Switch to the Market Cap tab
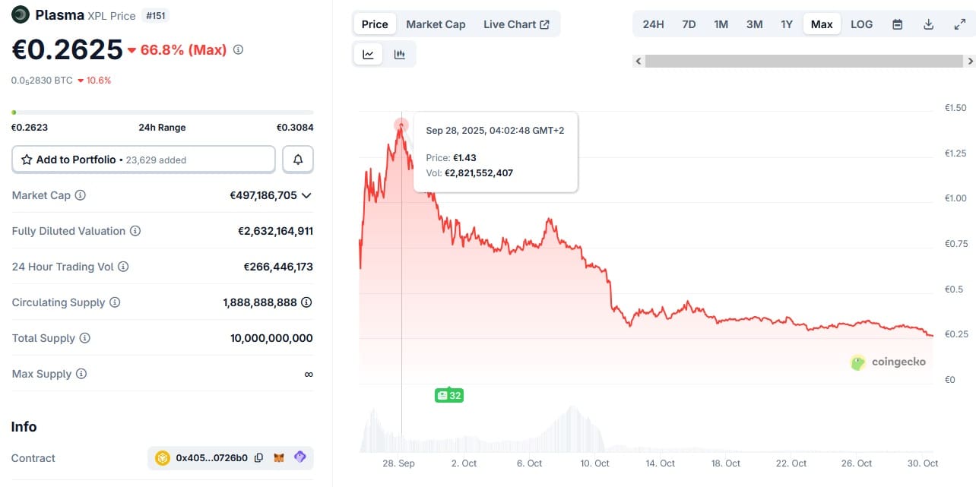 pos(436,24)
